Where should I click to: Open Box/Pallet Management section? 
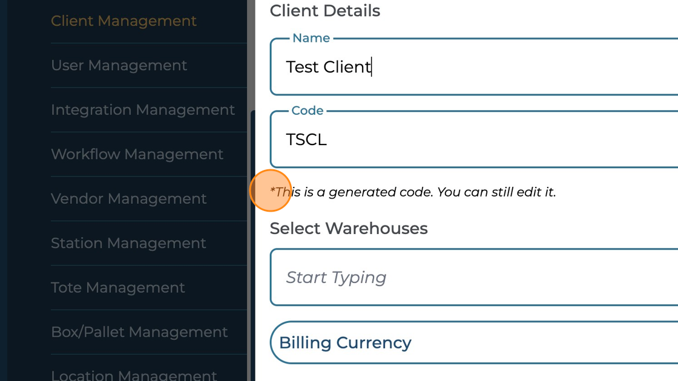(x=139, y=332)
